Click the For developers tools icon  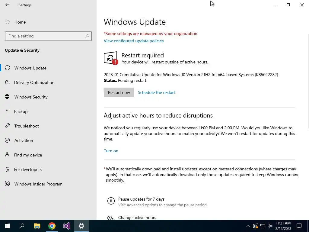point(7,169)
